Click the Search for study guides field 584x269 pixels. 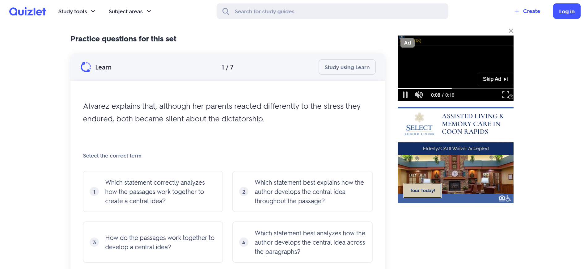[337, 11]
